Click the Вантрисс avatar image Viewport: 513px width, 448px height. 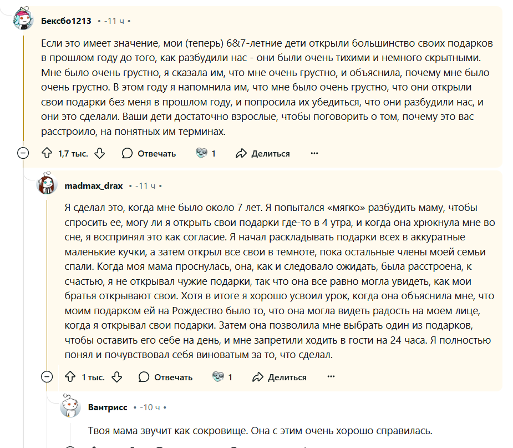pos(70,406)
